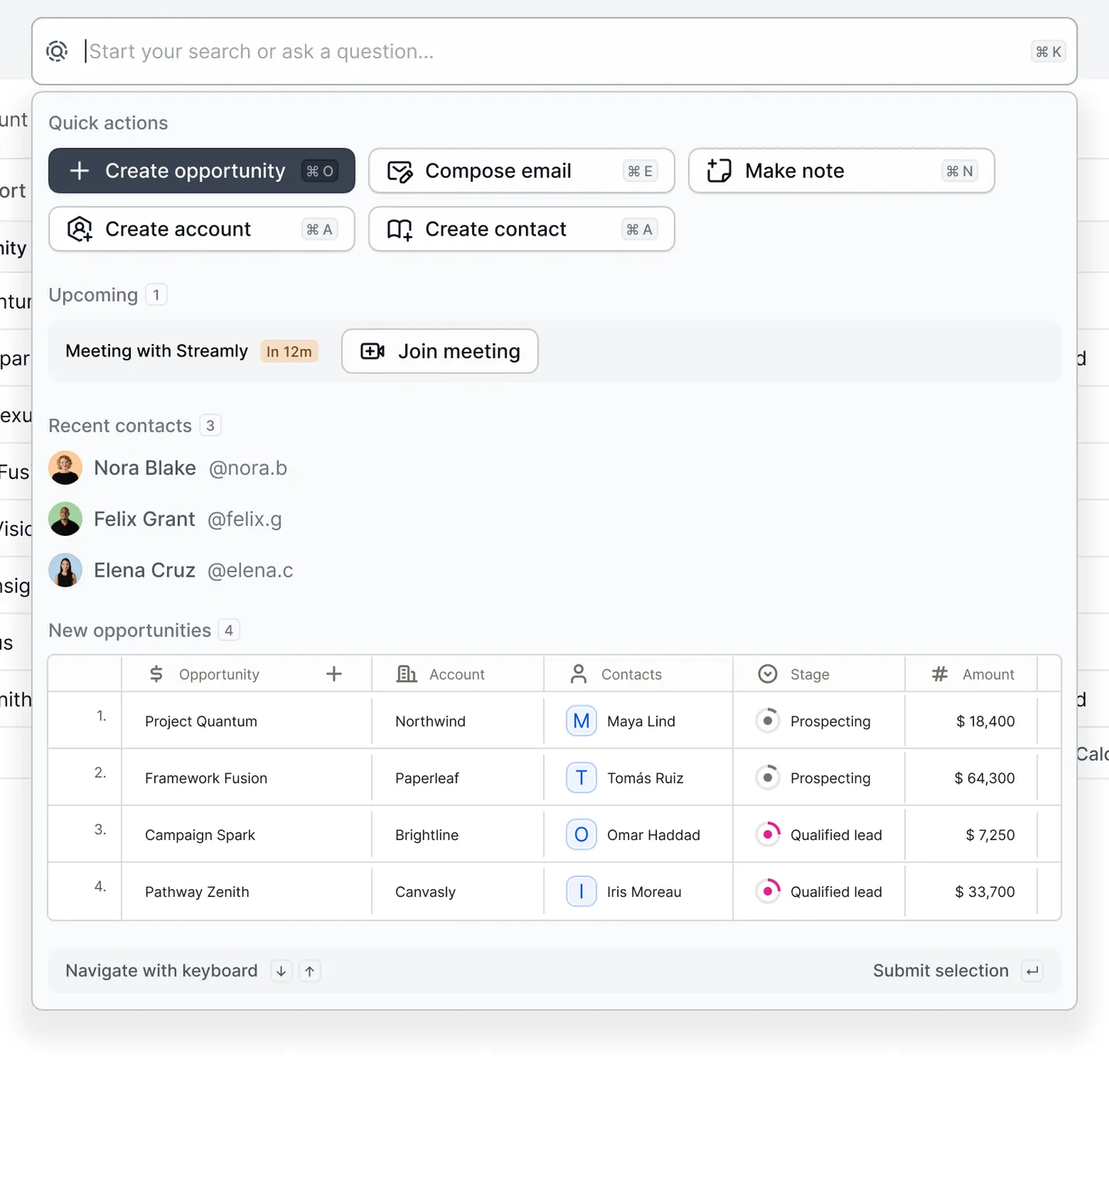The width and height of the screenshot is (1109, 1194).
Task: Click the ⌘K shortcut badge
Action: click(1048, 52)
